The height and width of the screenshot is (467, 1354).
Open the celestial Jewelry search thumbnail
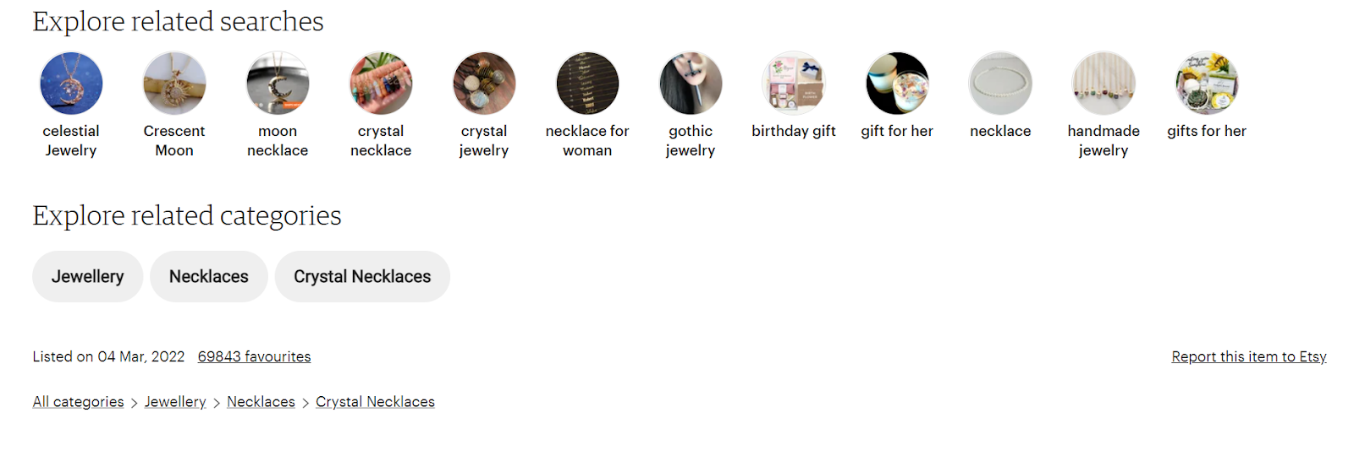pyautogui.click(x=71, y=84)
